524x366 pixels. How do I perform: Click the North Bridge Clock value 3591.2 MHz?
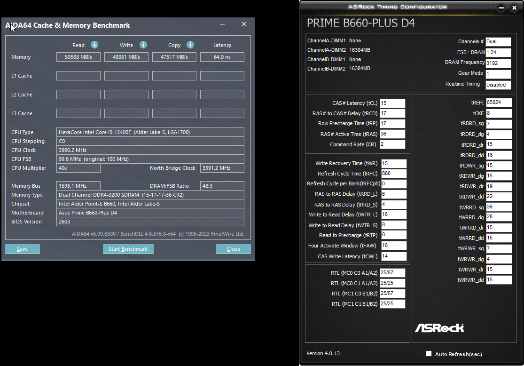coord(222,168)
